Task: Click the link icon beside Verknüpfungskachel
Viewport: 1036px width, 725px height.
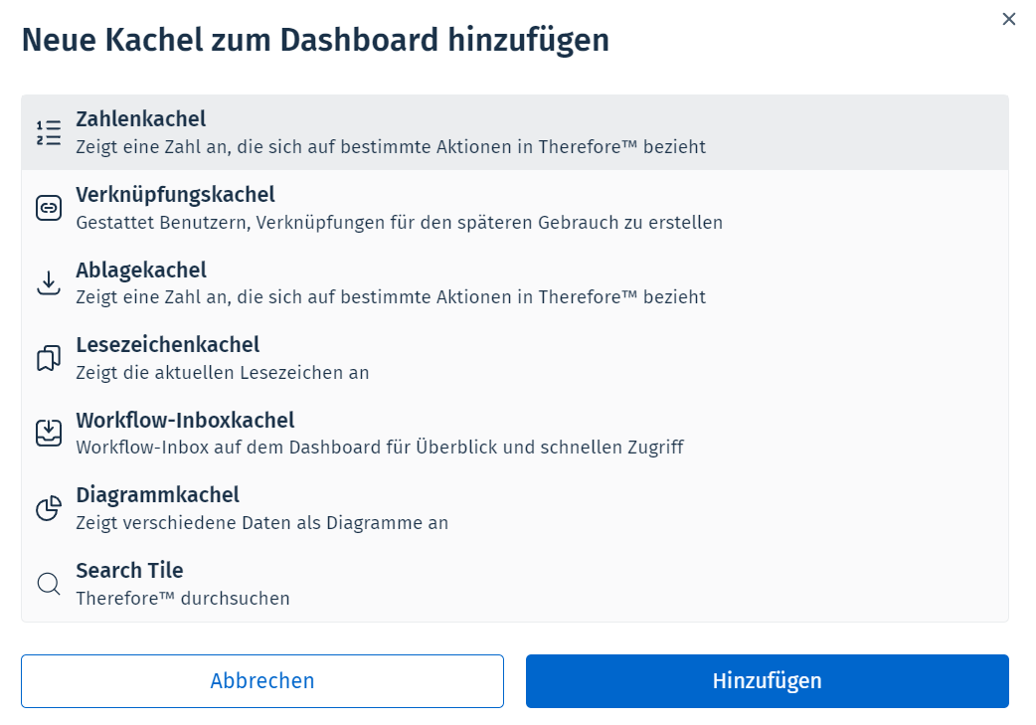Action: tap(49, 208)
